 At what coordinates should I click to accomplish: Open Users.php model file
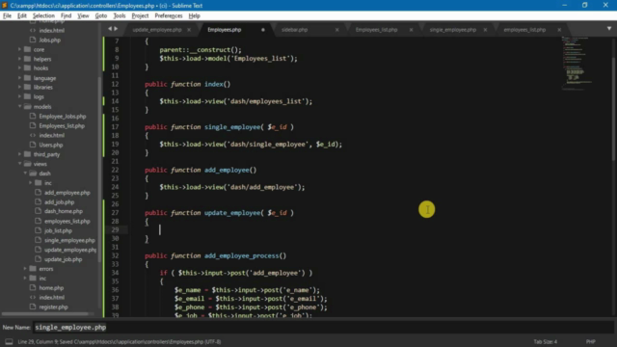click(x=51, y=145)
